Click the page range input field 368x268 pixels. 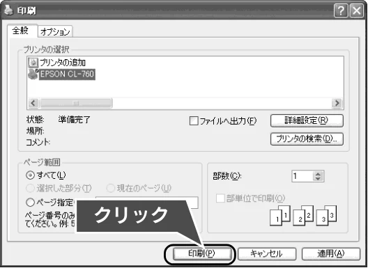click(146, 203)
